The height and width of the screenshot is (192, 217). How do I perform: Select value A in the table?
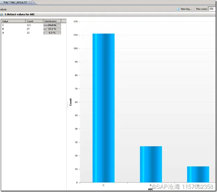coord(3,33)
